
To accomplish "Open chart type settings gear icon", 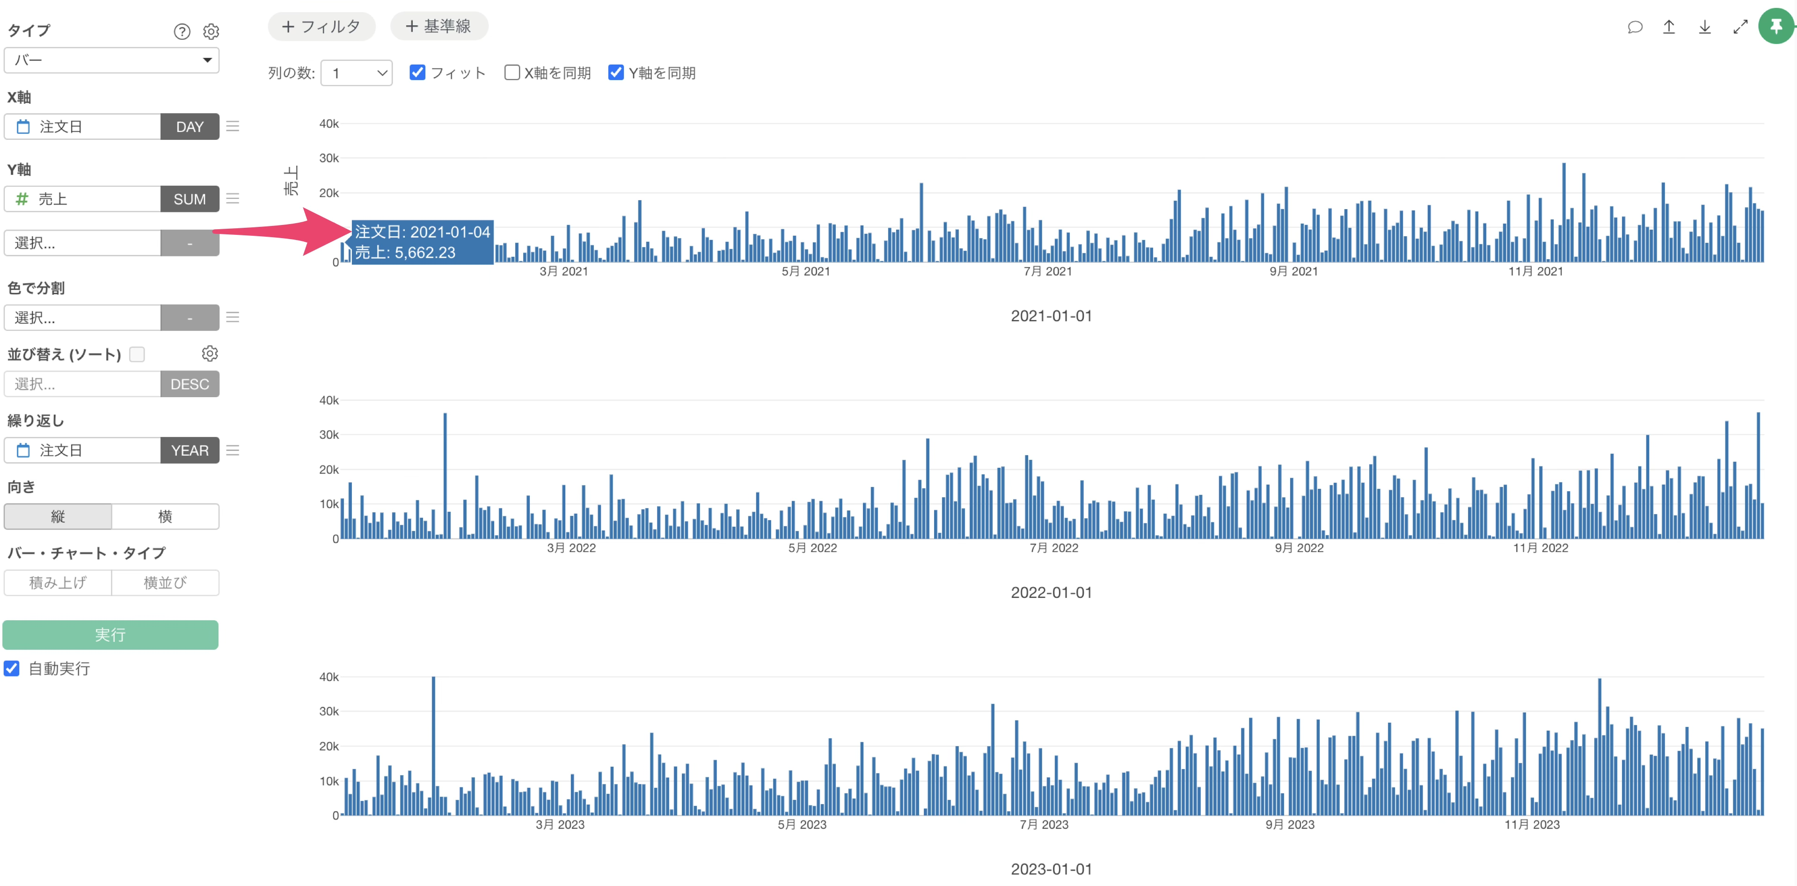I will [x=211, y=31].
